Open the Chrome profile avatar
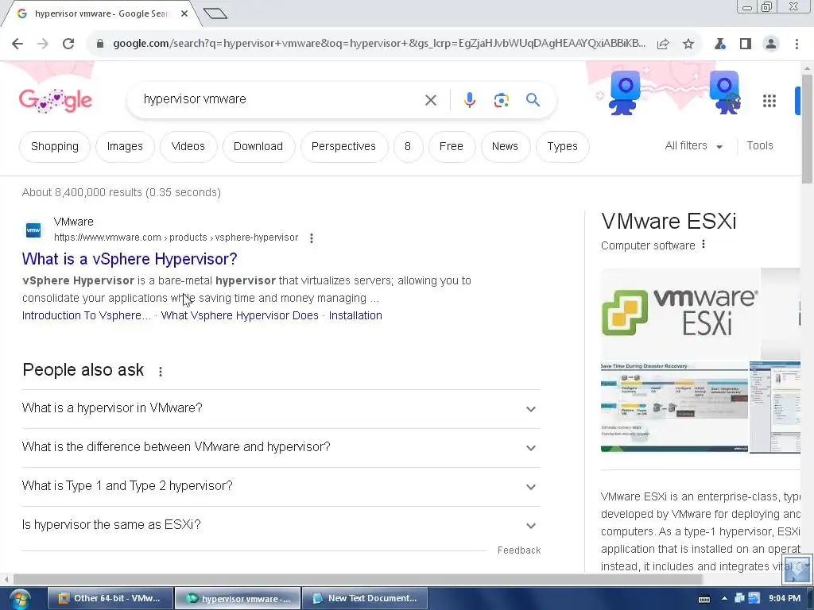 (x=771, y=44)
